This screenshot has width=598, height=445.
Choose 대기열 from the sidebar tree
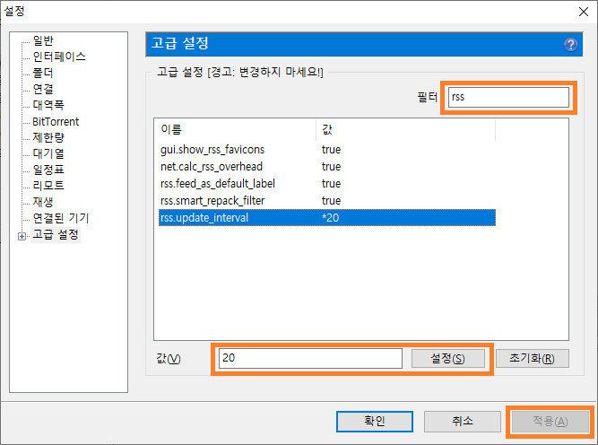point(48,153)
